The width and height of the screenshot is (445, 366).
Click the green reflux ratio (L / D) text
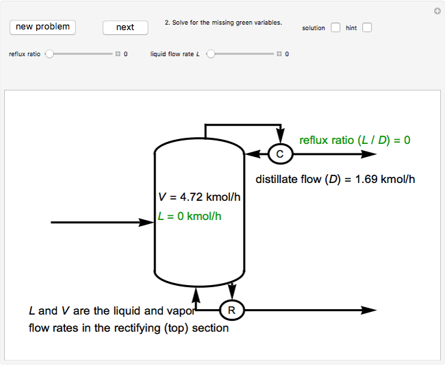click(355, 140)
